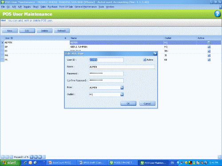Toggle Active checkbox for ABDUL RAHMAN row

click(x=209, y=47)
